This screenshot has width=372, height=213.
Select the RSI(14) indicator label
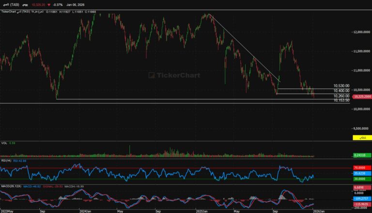pos(6,160)
